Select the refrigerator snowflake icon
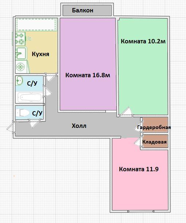This screenshot has height=223, width=186. point(21,67)
